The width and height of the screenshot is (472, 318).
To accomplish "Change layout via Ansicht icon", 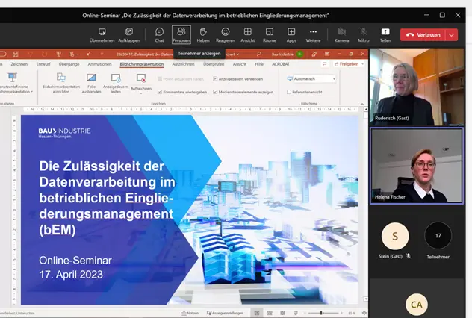I will click(247, 31).
